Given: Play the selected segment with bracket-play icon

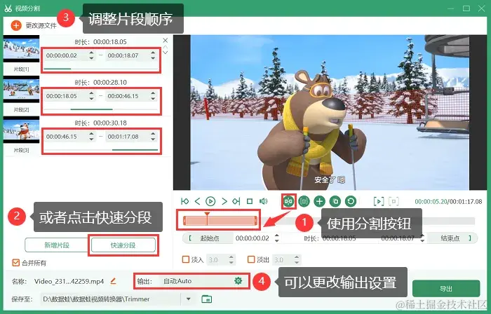Looking at the screenshot, I should click(379, 201).
